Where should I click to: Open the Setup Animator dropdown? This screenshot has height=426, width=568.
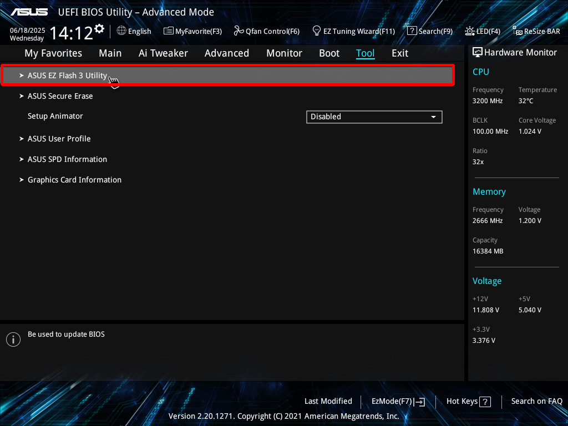[374, 116]
